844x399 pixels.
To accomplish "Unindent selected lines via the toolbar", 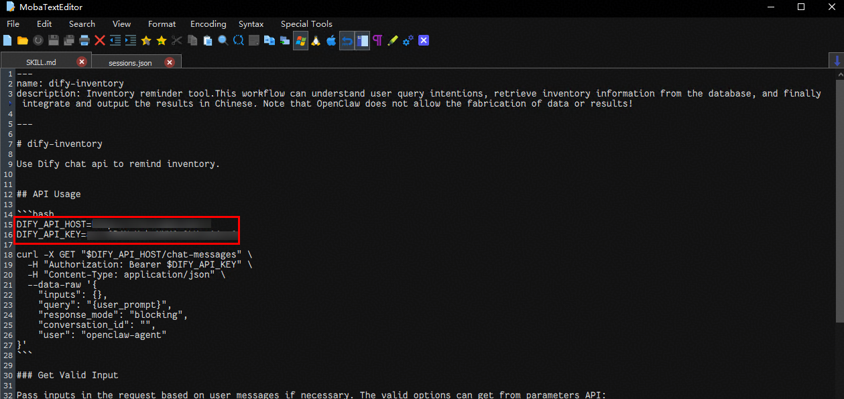I will (115, 41).
